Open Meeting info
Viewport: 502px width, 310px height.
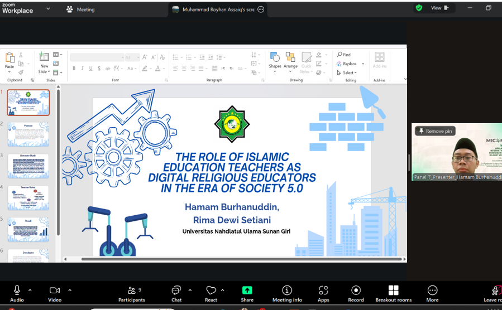pyautogui.click(x=287, y=290)
